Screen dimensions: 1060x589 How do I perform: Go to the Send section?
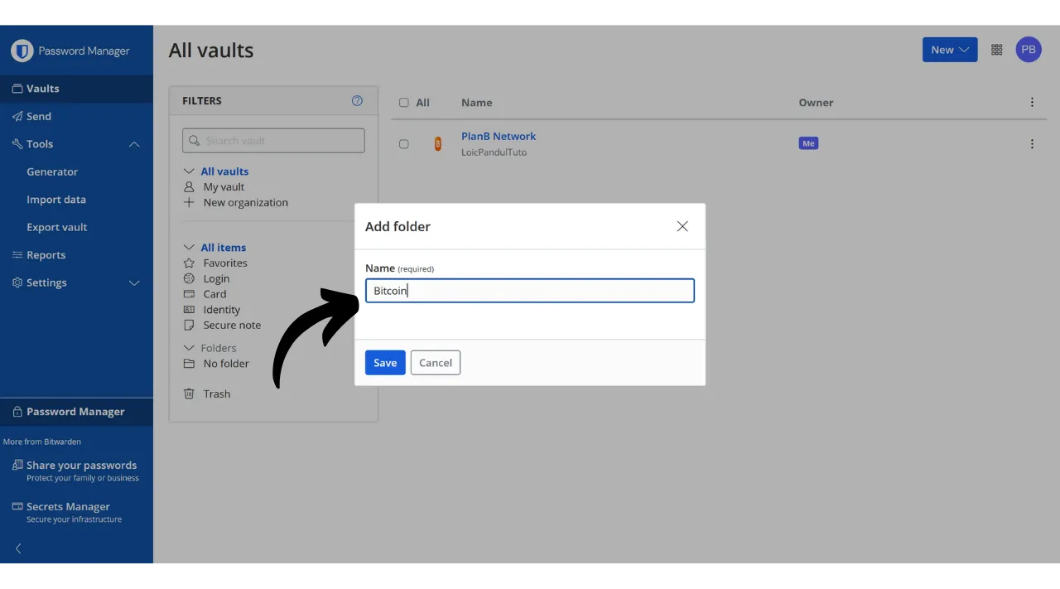pyautogui.click(x=38, y=117)
